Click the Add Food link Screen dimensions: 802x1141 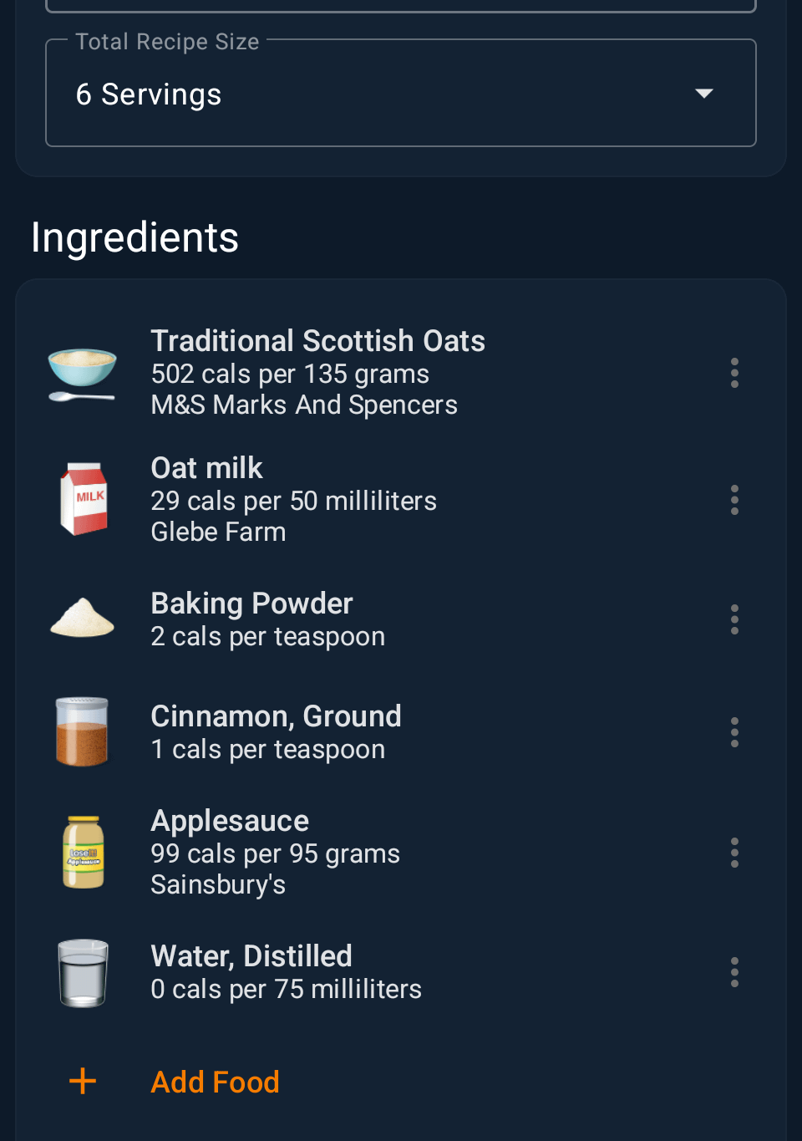coord(215,1082)
